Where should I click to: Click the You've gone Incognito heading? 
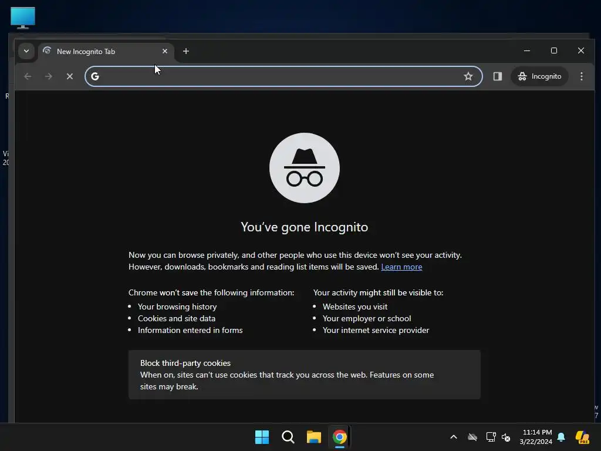click(x=305, y=227)
